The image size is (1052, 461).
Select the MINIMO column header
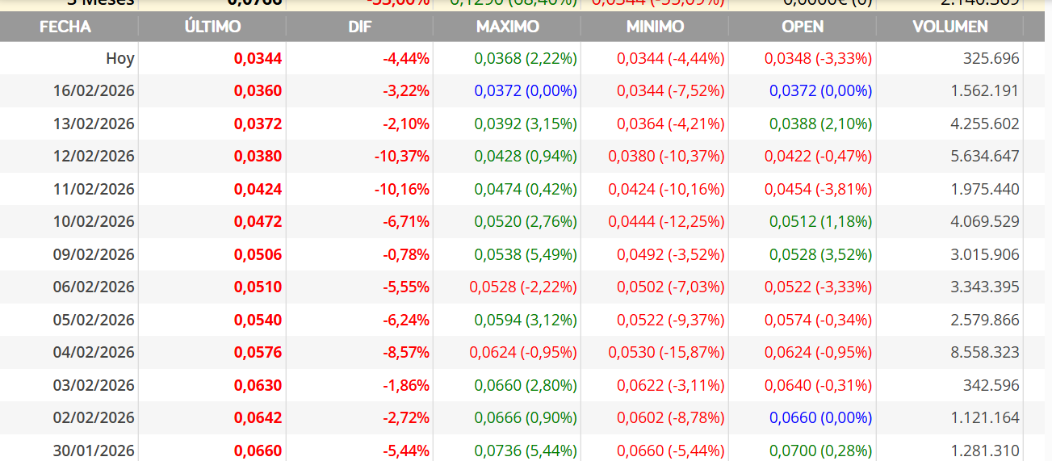point(655,27)
